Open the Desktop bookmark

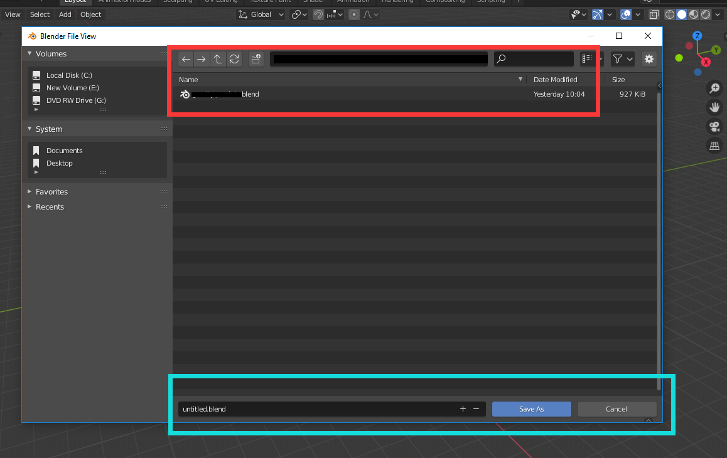[60, 163]
